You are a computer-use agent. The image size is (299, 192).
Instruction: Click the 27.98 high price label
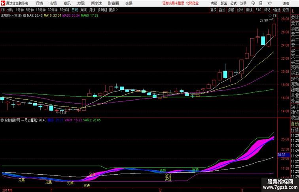264,21
